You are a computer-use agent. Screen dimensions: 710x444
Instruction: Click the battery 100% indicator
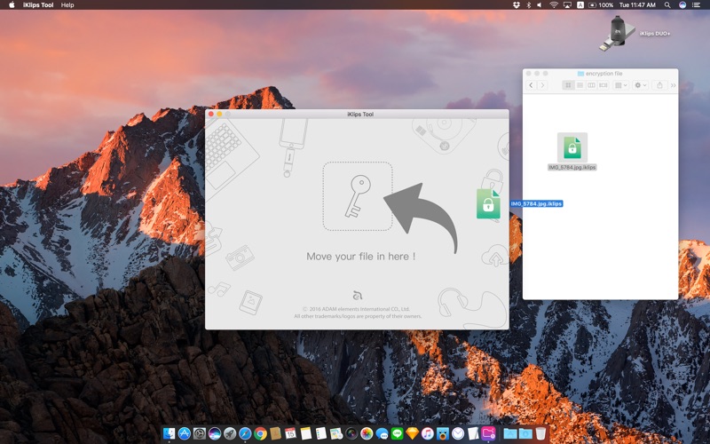pyautogui.click(x=601, y=5)
